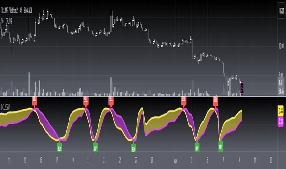Click date 27 on the time axis
This screenshot has height=169, width=286.
tap(136, 160)
